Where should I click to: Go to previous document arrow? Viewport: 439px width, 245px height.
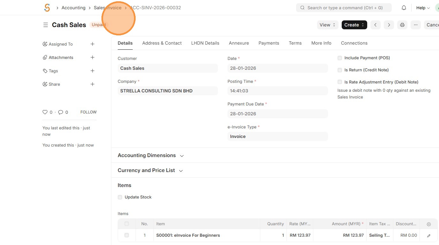coord(376,25)
